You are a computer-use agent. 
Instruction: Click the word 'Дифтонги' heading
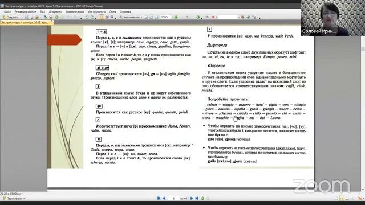coord(217,45)
